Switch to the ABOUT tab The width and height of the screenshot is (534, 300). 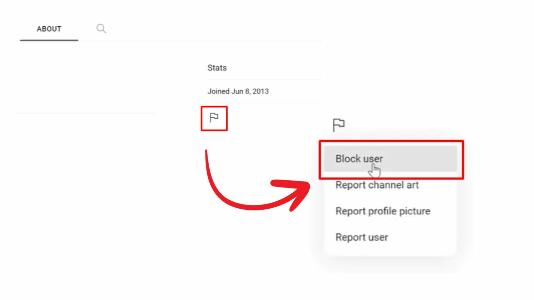click(49, 29)
